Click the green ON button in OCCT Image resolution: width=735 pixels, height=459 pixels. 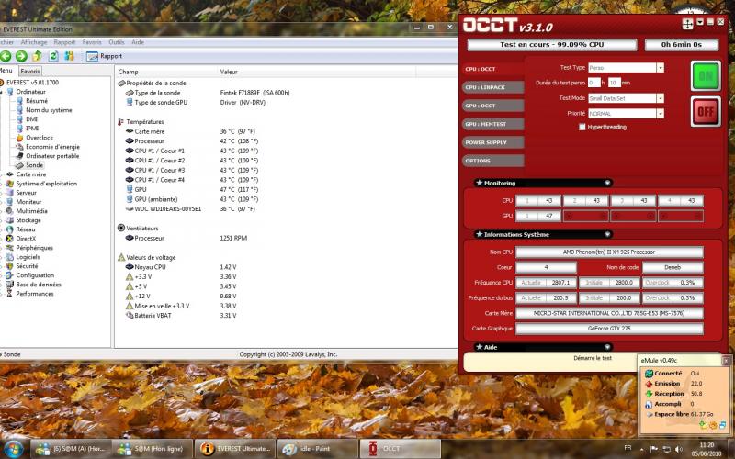point(706,76)
